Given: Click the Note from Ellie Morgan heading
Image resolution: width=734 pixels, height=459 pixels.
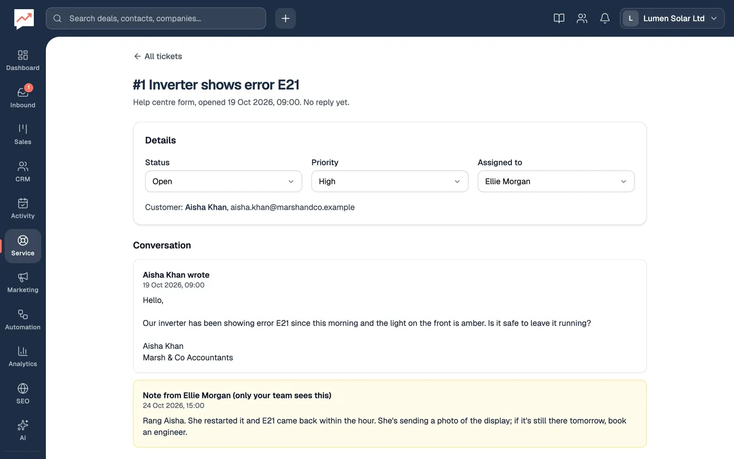Looking at the screenshot, I should (x=237, y=396).
